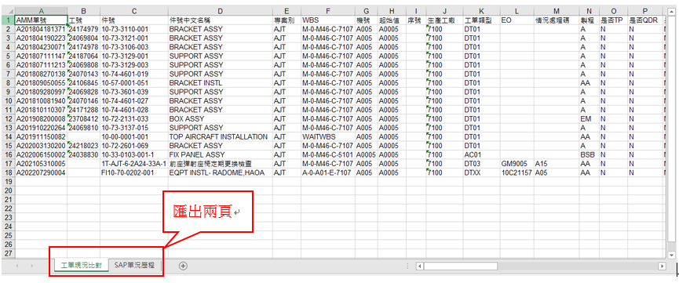Select the AMM單號 header cell
This screenshot has width=679, height=283.
[41, 20]
